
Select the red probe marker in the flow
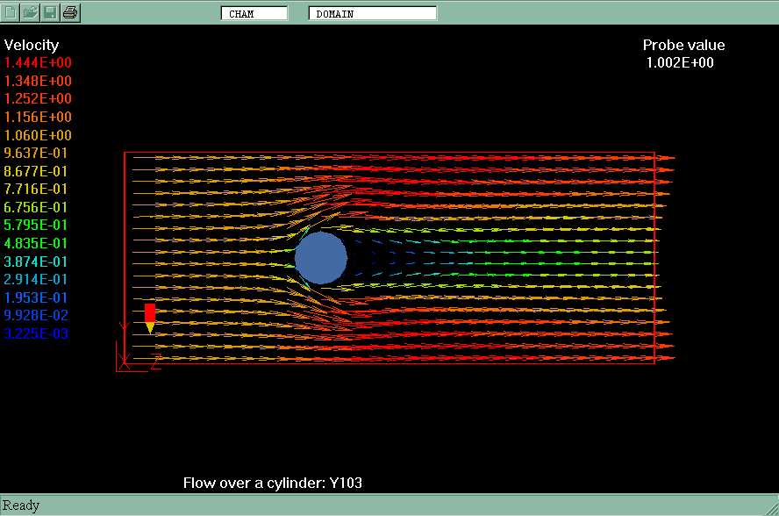pyautogui.click(x=150, y=316)
